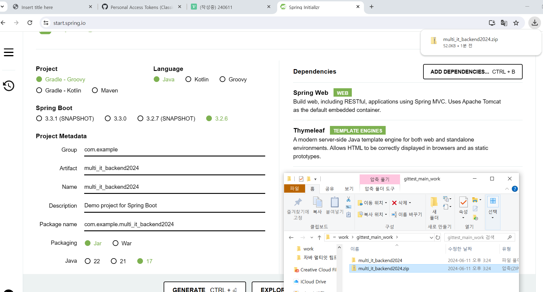The width and height of the screenshot is (543, 292).
Task: Pin to Quick access in Explorer ribbon
Action: 298,208
